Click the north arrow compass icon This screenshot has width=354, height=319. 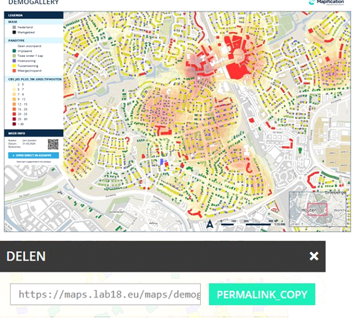click(210, 224)
